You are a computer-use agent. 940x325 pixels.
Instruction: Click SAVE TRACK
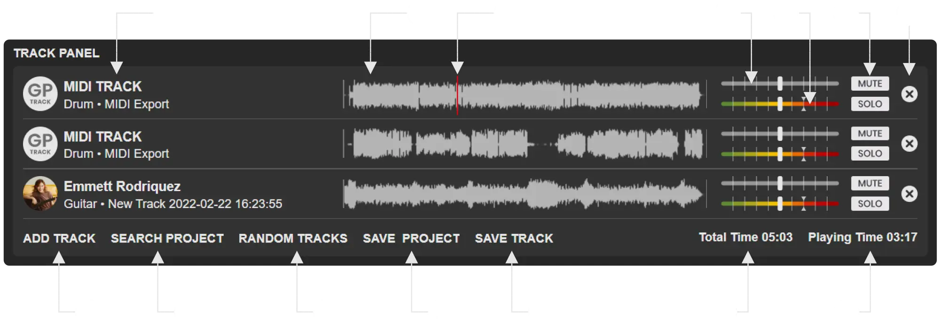pos(514,239)
